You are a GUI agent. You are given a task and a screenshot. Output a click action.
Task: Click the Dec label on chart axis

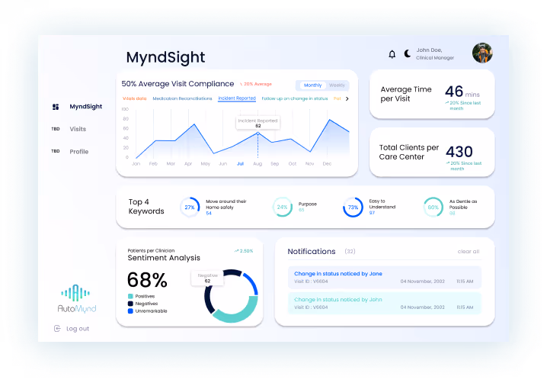pos(327,163)
